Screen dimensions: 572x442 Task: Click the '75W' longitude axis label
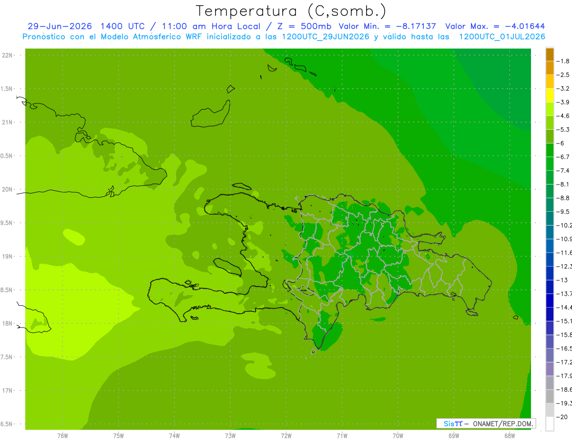click(x=118, y=436)
